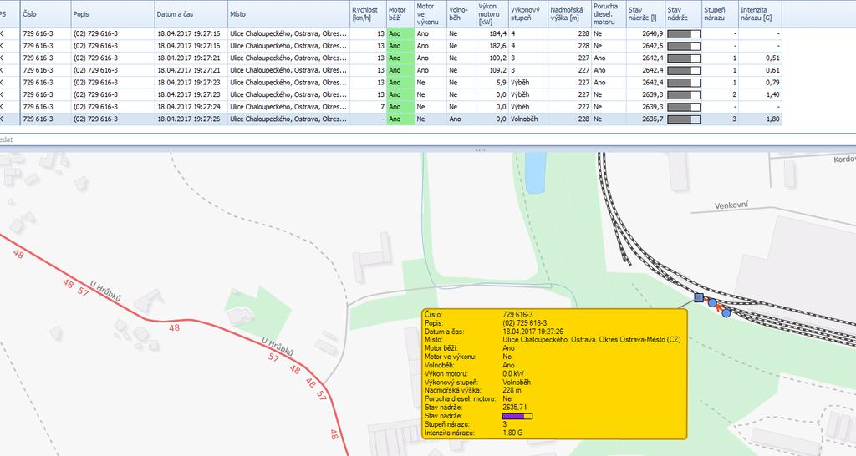Click the Výkonový stupeň column header
The image size is (856, 456).
click(x=528, y=14)
